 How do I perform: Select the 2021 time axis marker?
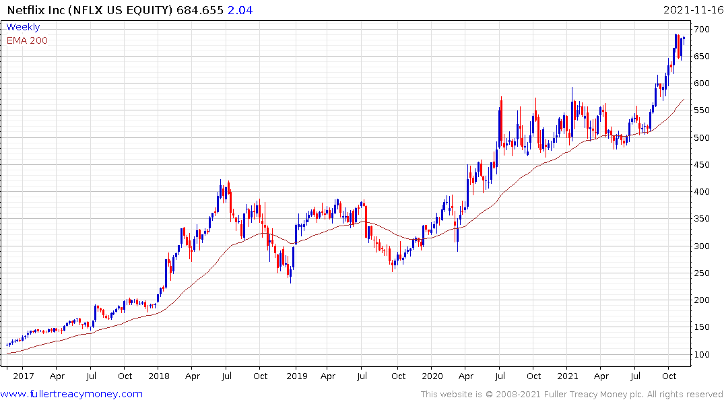click(x=568, y=376)
